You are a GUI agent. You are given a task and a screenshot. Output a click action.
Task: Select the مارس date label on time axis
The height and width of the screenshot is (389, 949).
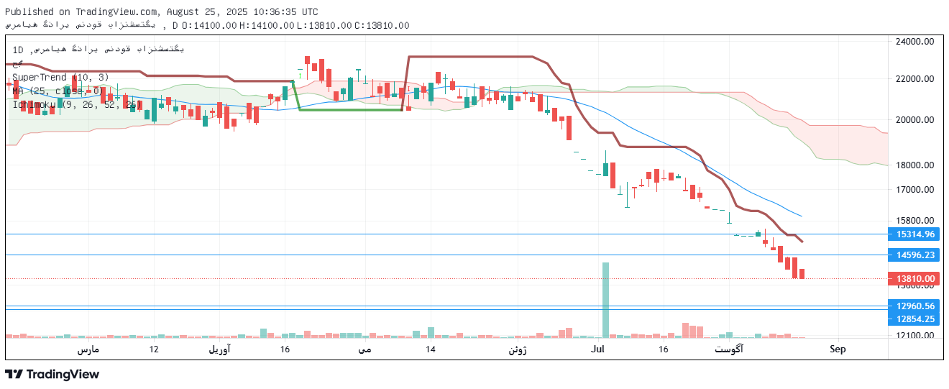pos(88,349)
